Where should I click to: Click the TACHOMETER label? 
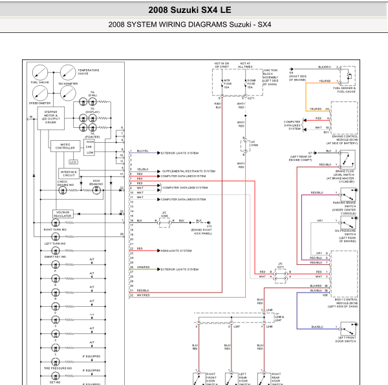pos(68,84)
